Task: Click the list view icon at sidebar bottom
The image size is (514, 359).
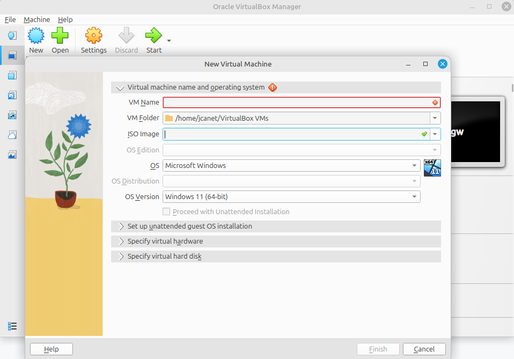Action: click(x=12, y=326)
